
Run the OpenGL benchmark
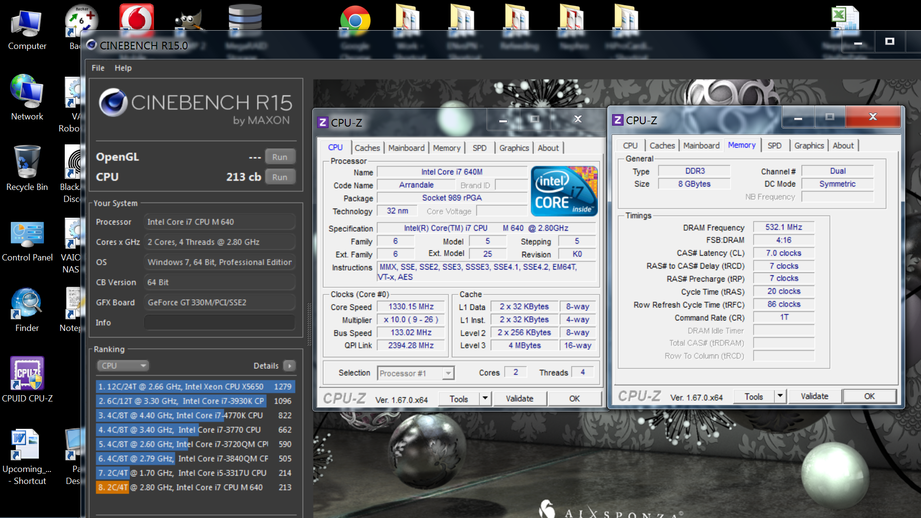click(x=280, y=157)
